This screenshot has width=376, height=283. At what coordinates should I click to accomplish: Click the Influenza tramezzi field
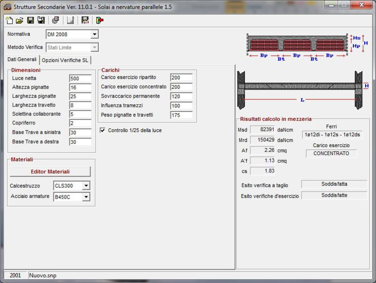(x=181, y=106)
